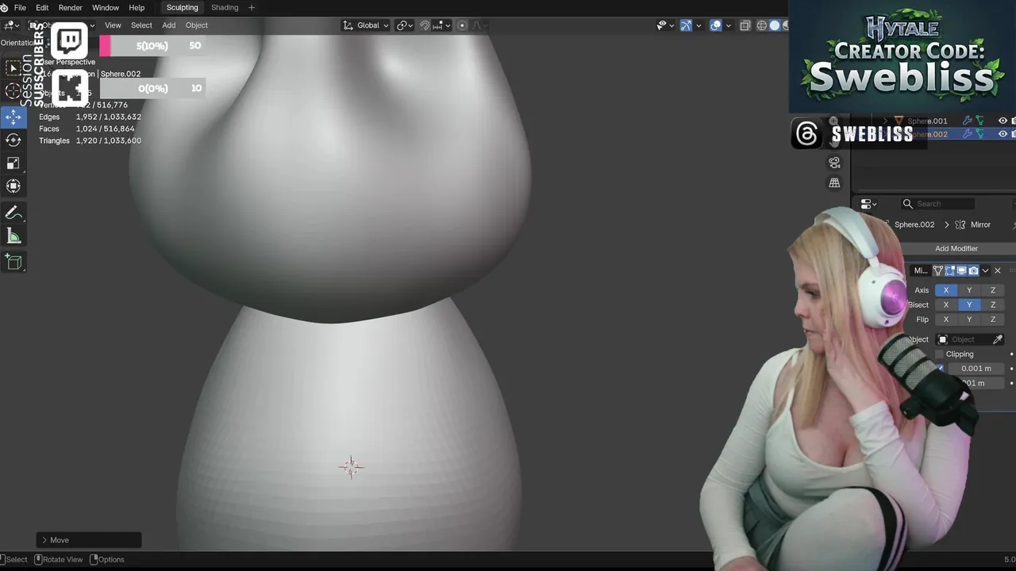The height and width of the screenshot is (571, 1016).
Task: Switch to solid shading mode
Action: pyautogui.click(x=775, y=25)
